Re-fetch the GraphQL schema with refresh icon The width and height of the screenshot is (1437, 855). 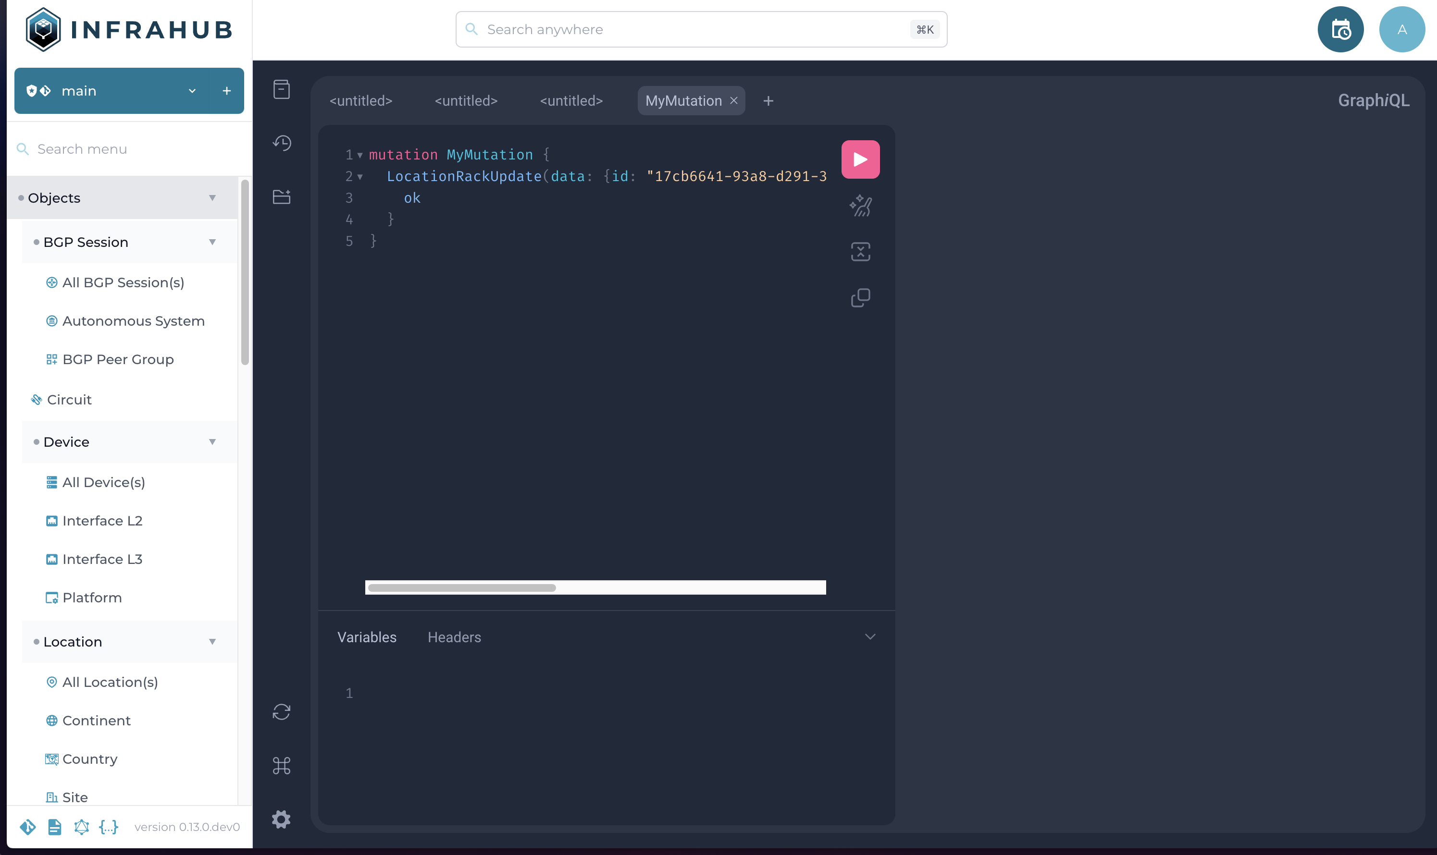282,712
